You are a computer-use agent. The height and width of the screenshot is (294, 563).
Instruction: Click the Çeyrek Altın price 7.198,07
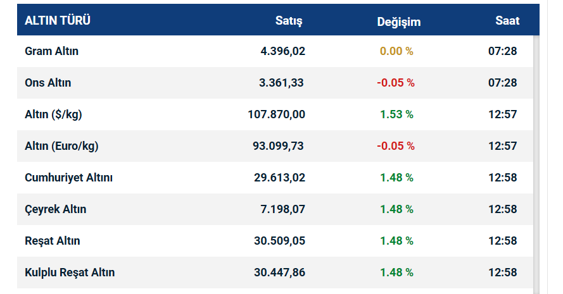coord(282,209)
